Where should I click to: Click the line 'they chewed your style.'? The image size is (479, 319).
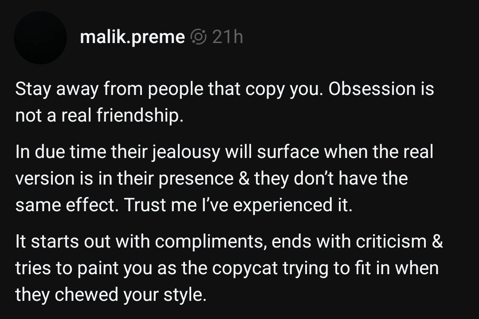tap(111, 295)
